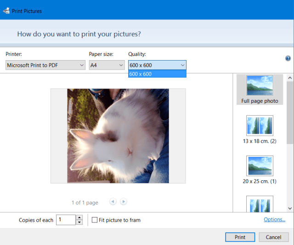Expand the Paper size dropdown
The width and height of the screenshot is (294, 245).
tap(107, 65)
